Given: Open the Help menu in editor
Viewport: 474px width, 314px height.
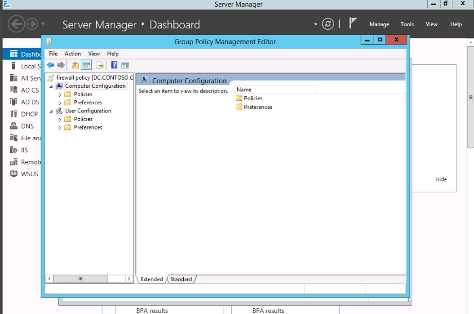Looking at the screenshot, I should 113,53.
